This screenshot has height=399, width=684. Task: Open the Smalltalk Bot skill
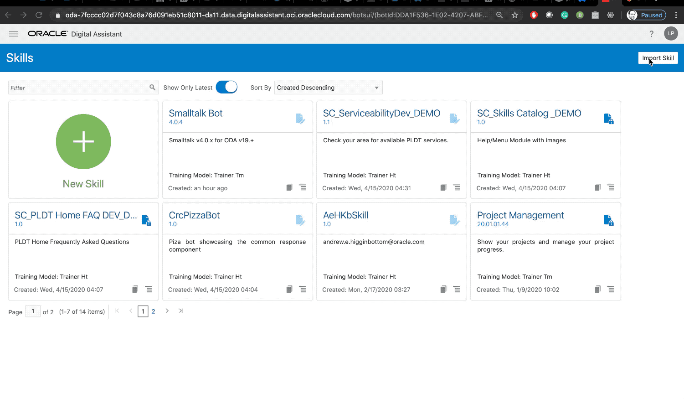pyautogui.click(x=195, y=113)
